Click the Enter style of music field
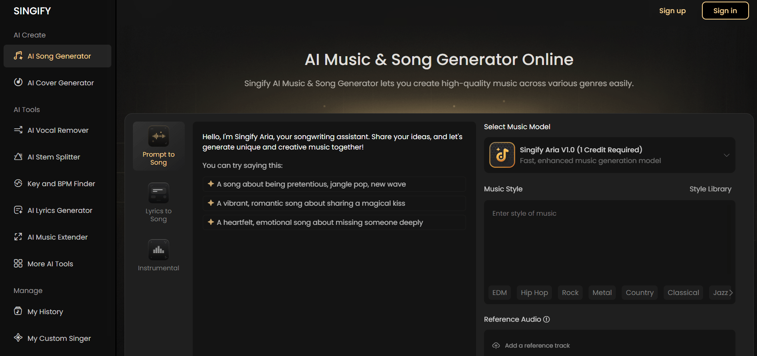The width and height of the screenshot is (757, 356). tap(610, 241)
